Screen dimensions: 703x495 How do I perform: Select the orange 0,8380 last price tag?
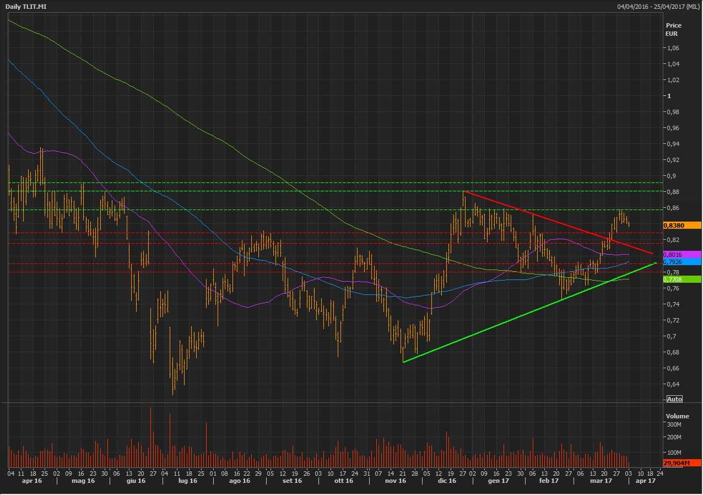[x=682, y=225]
